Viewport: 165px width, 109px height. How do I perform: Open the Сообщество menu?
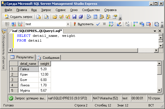pos(91,10)
